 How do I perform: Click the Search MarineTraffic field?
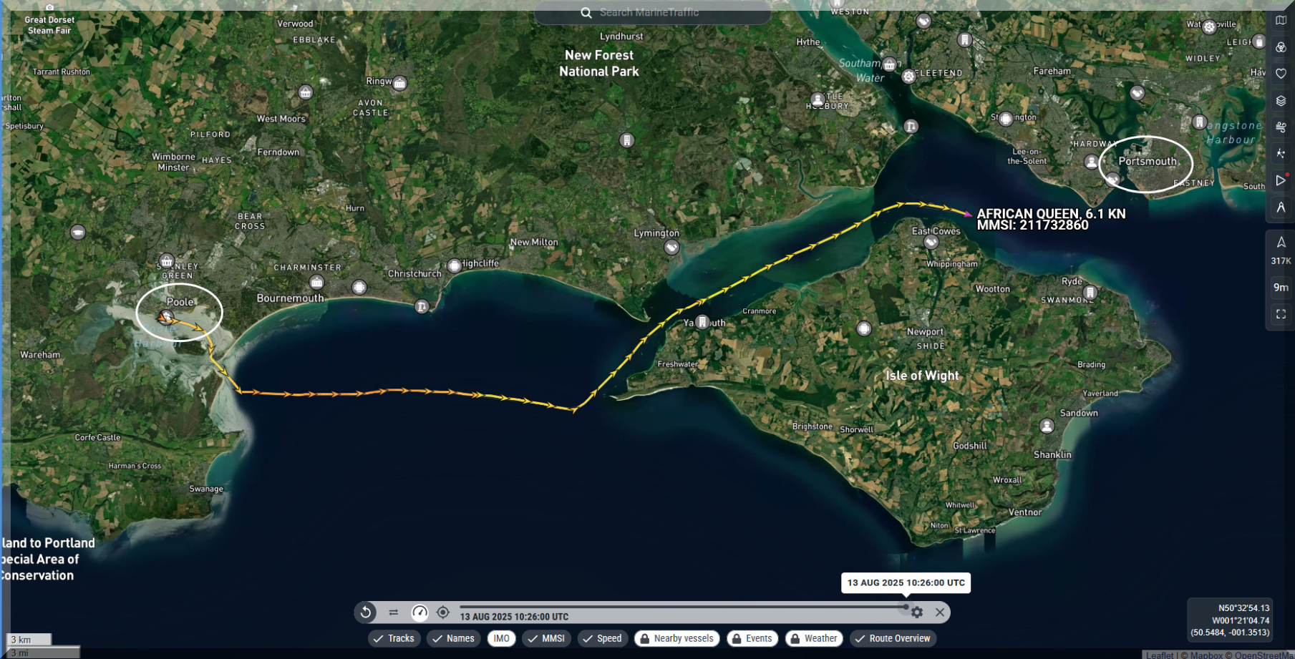tap(651, 13)
